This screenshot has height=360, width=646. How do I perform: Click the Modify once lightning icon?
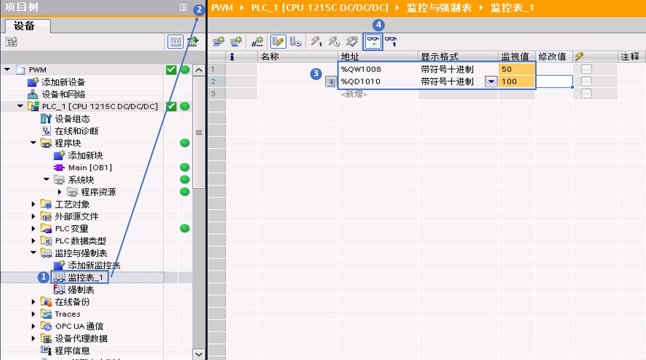pos(316,42)
